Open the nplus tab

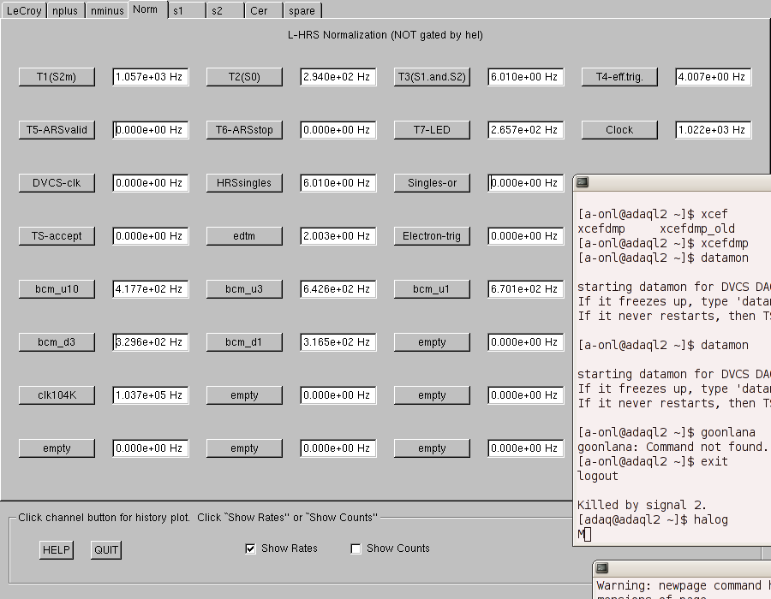[x=65, y=10]
